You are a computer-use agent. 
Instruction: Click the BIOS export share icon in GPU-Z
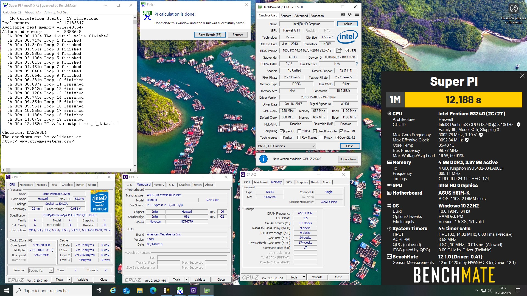click(x=339, y=50)
